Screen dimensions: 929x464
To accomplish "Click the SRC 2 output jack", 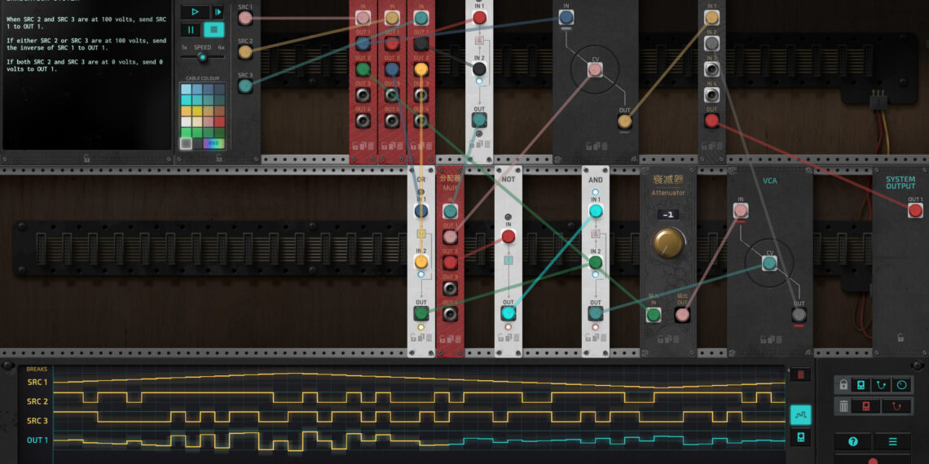I will click(245, 51).
